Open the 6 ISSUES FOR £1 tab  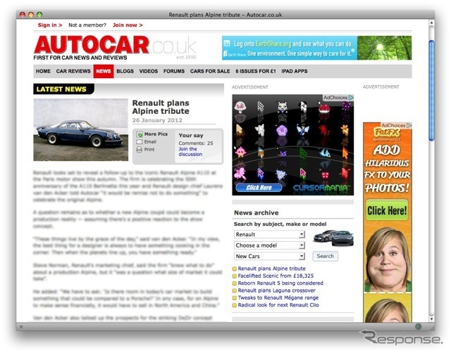point(256,71)
